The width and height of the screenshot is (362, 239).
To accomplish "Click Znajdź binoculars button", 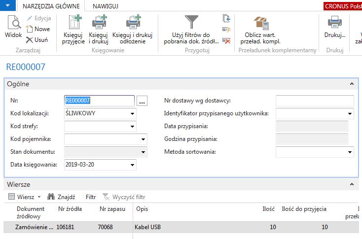I will [x=61, y=197].
